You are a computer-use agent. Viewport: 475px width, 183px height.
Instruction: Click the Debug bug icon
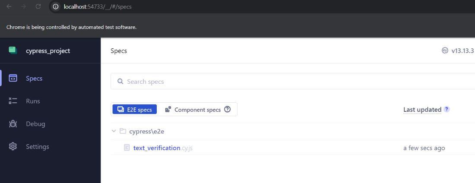(x=13, y=124)
